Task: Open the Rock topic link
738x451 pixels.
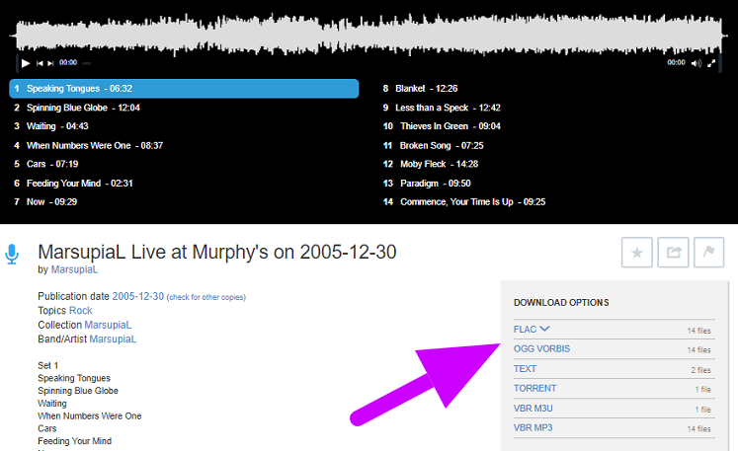Action: pyautogui.click(x=80, y=311)
